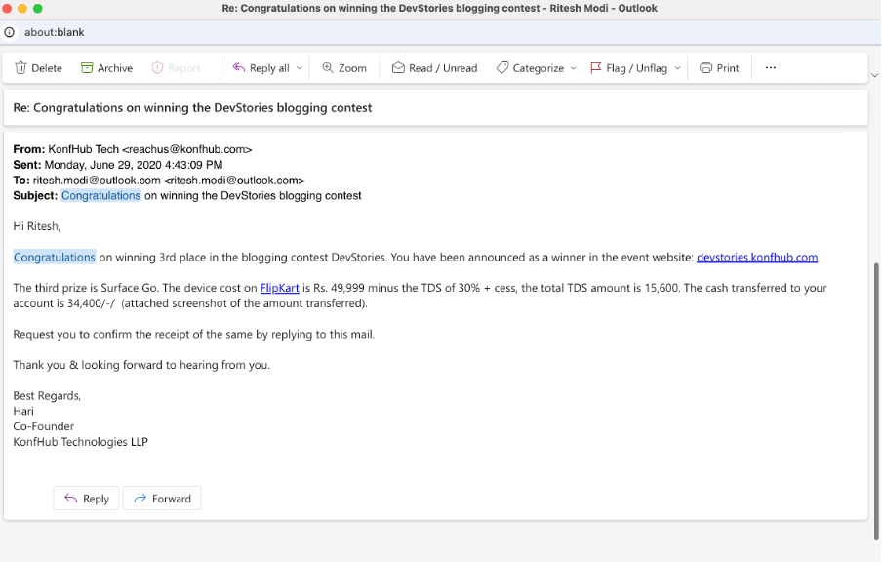Click the Categorize tag icon

pyautogui.click(x=501, y=68)
